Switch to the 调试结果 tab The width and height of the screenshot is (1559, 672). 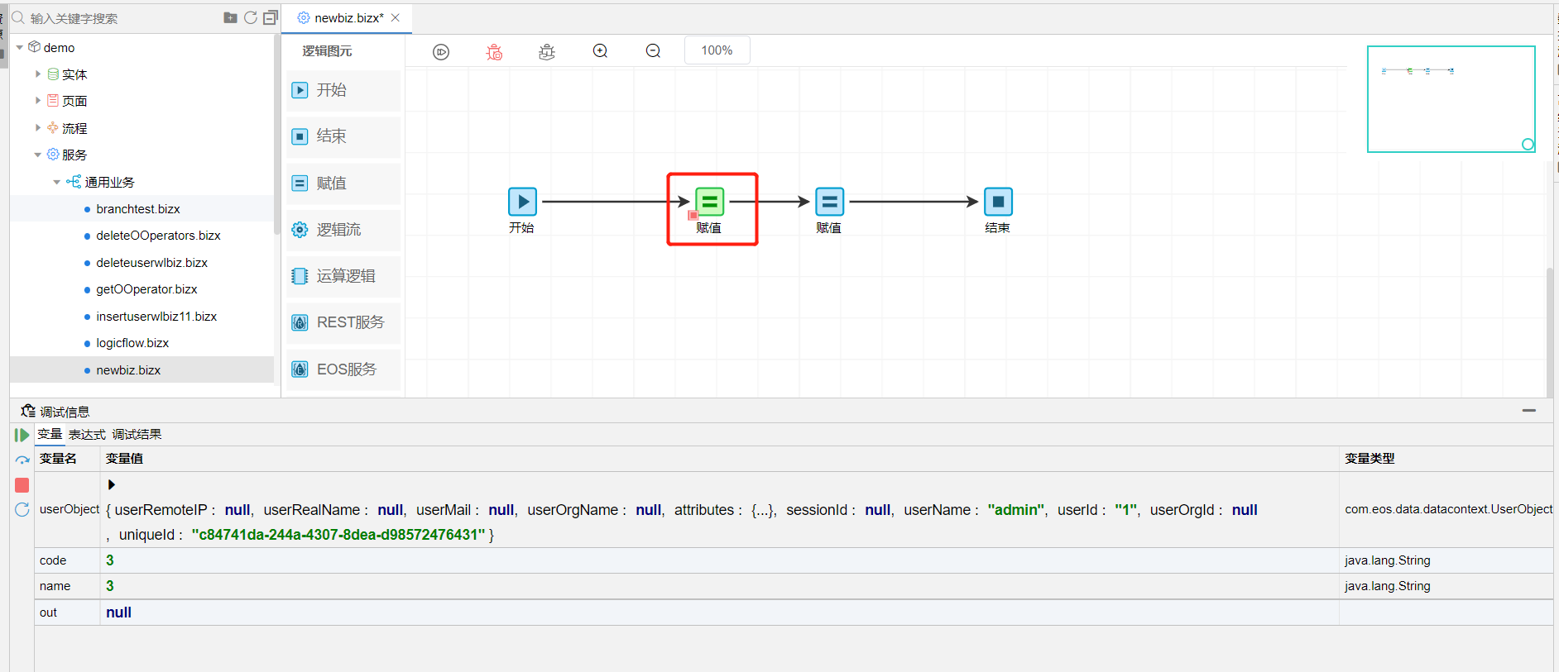click(x=137, y=435)
